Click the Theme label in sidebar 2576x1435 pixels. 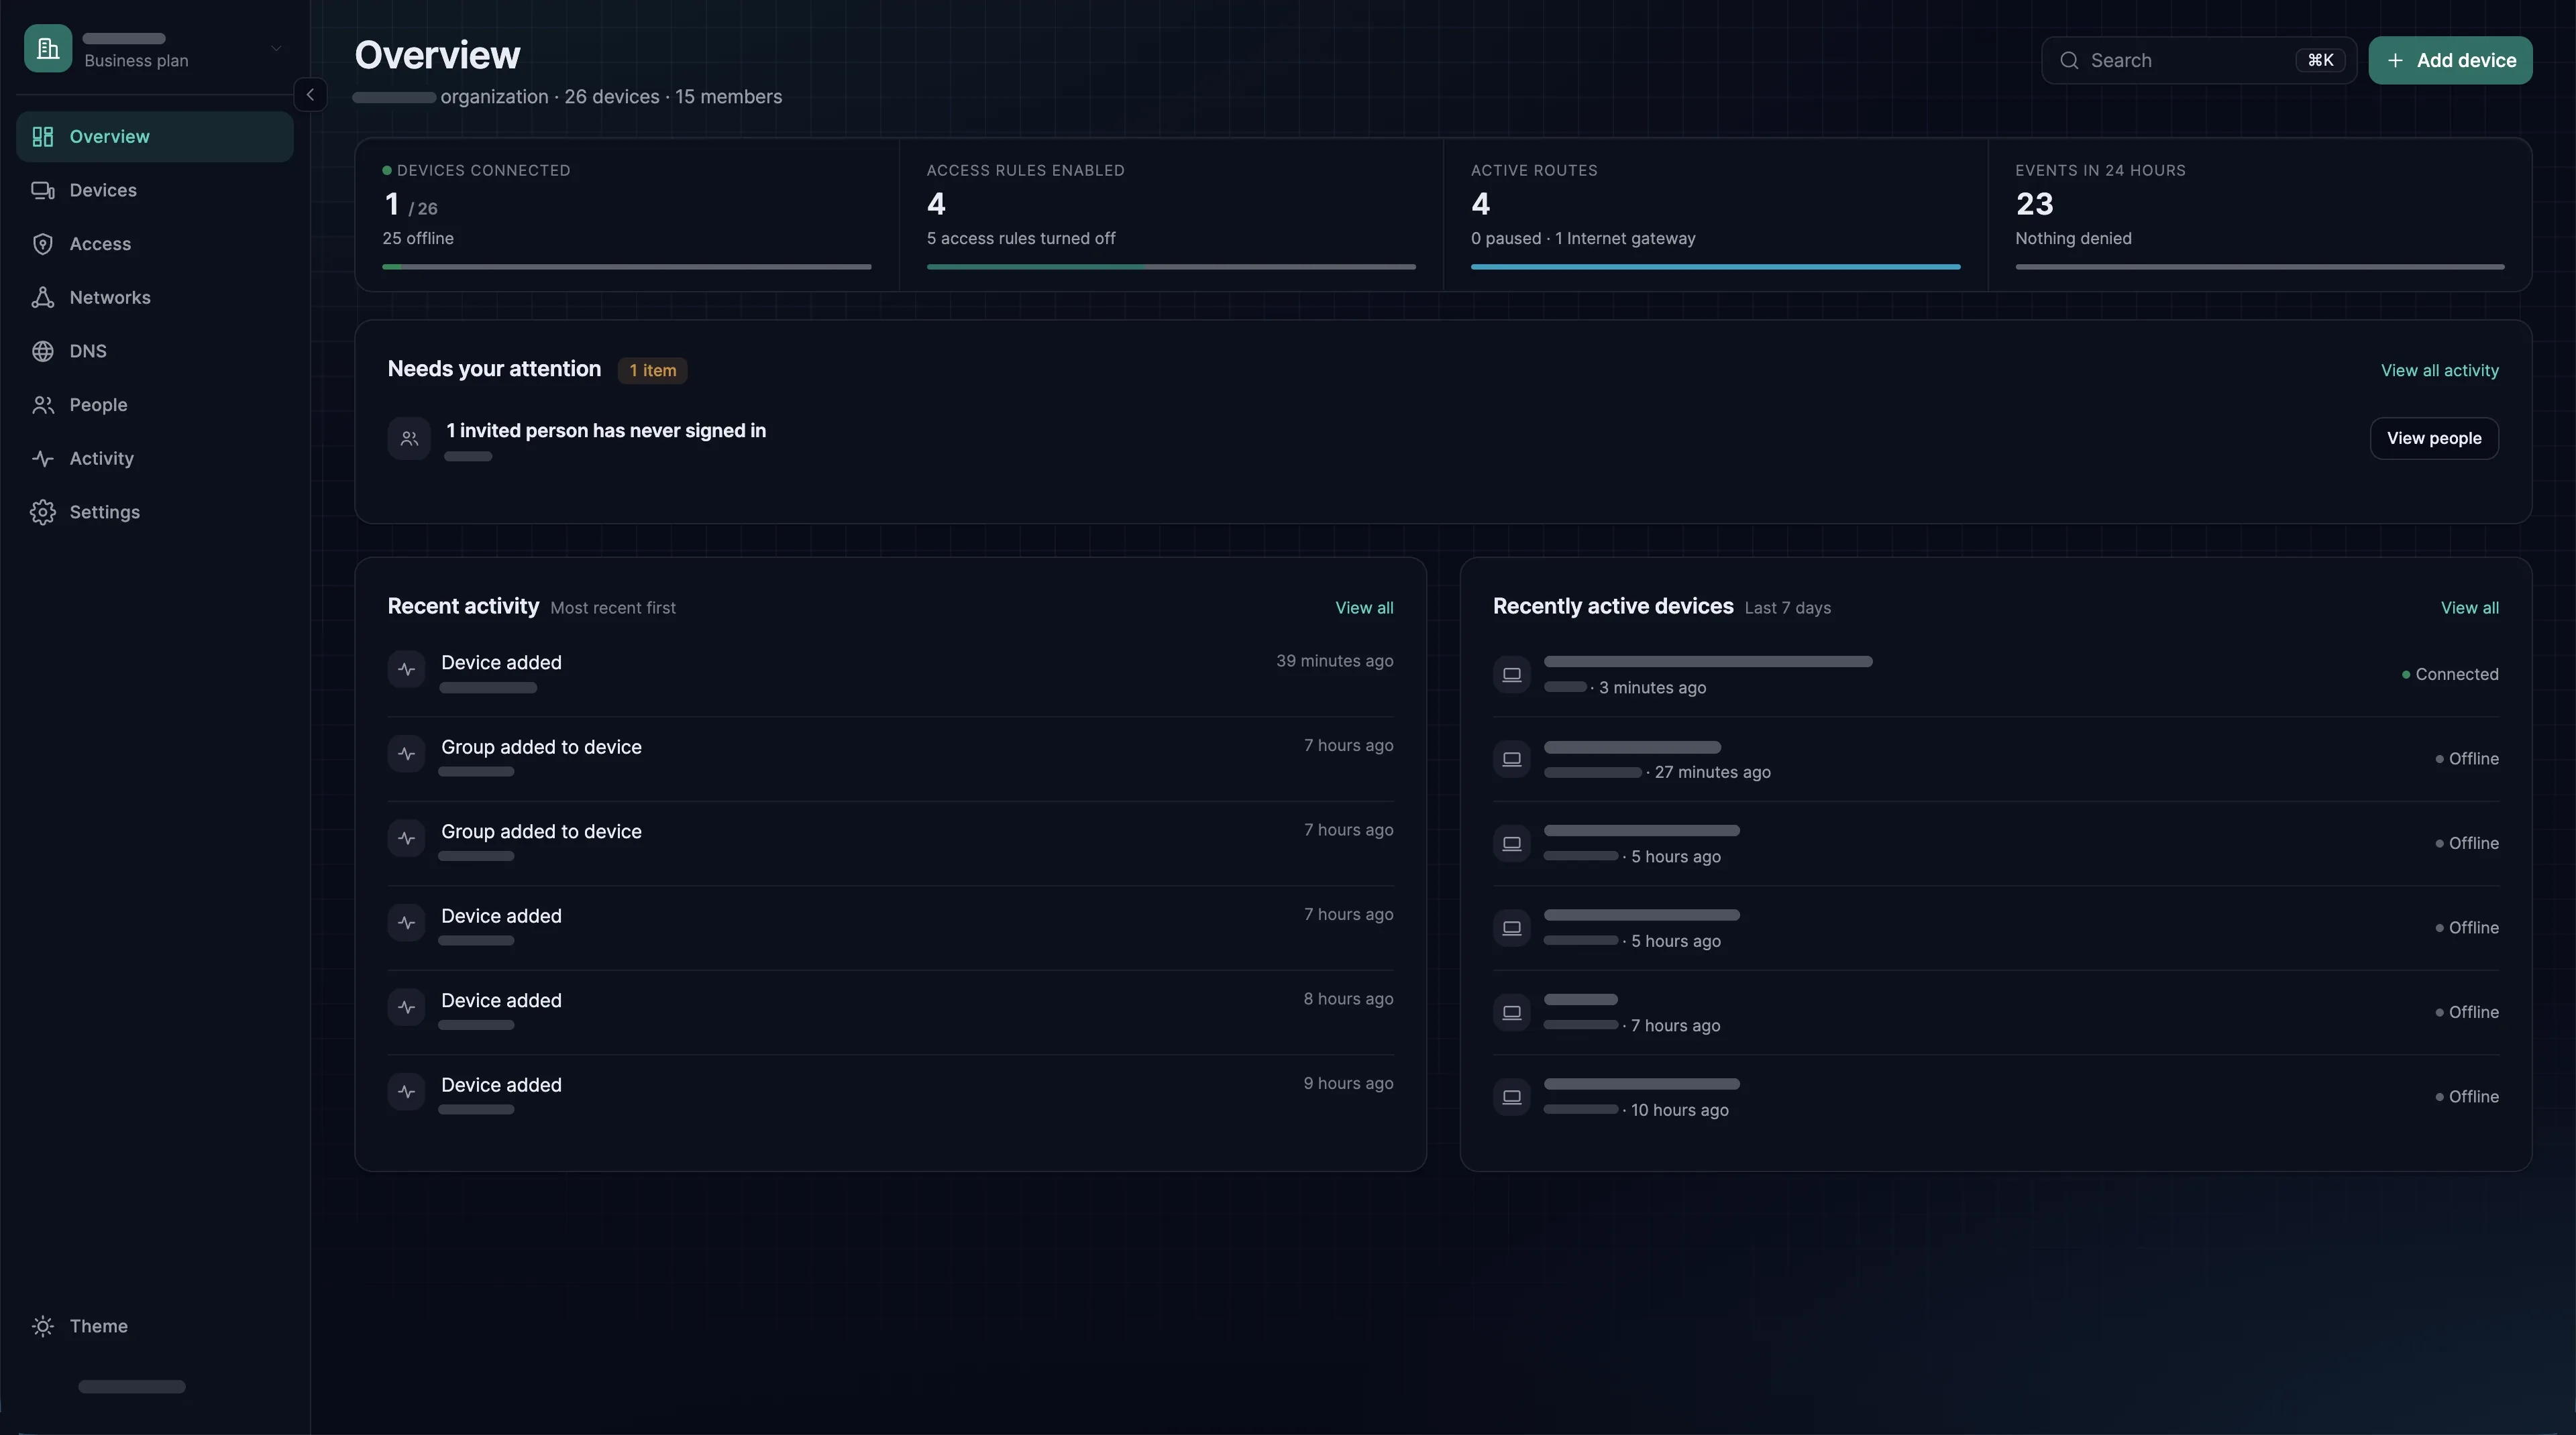98,1326
